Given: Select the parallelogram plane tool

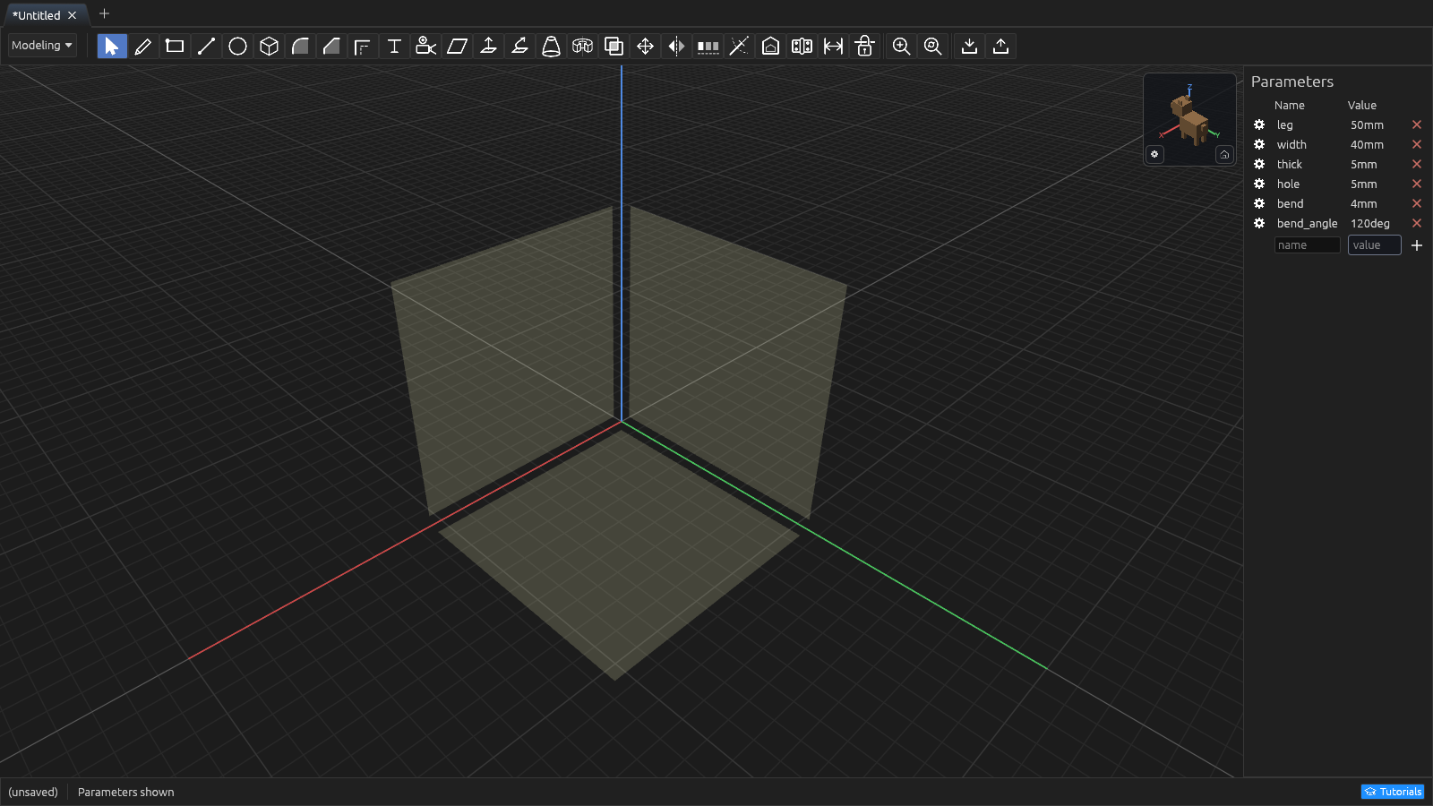Looking at the screenshot, I should [x=457, y=46].
